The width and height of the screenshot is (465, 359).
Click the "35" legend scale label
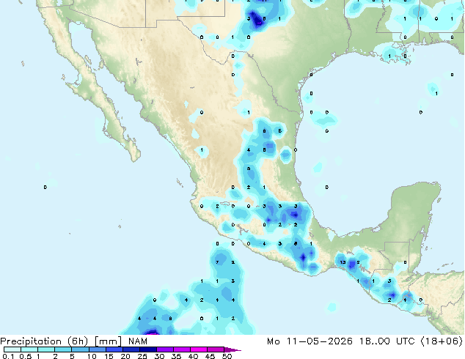click(176, 356)
